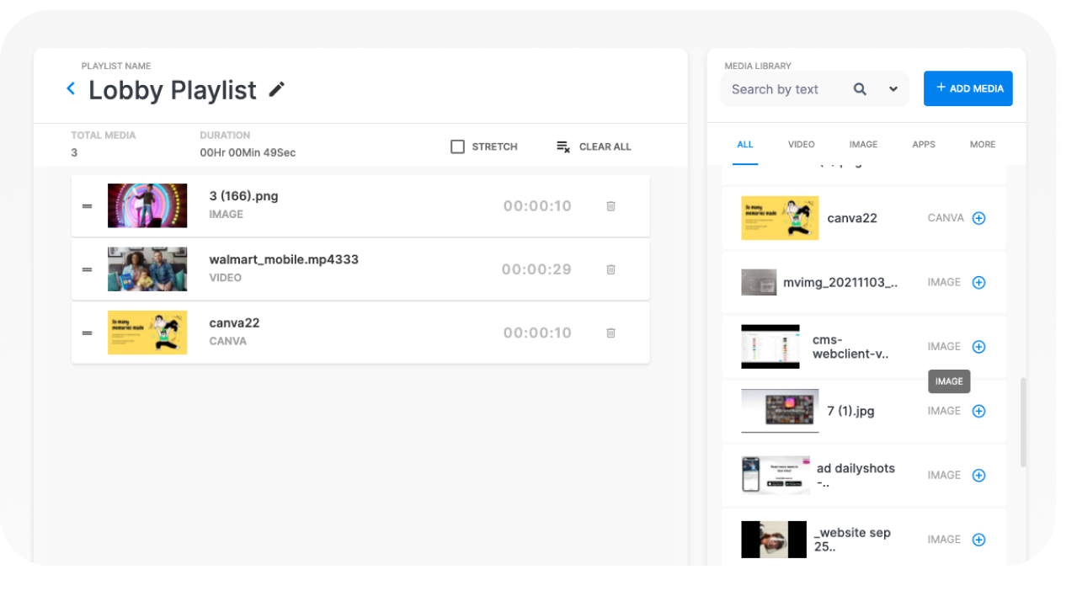Remove walmart_mobile.mp4333 using trash icon
Screen dimensions: 1077x591
click(x=610, y=269)
